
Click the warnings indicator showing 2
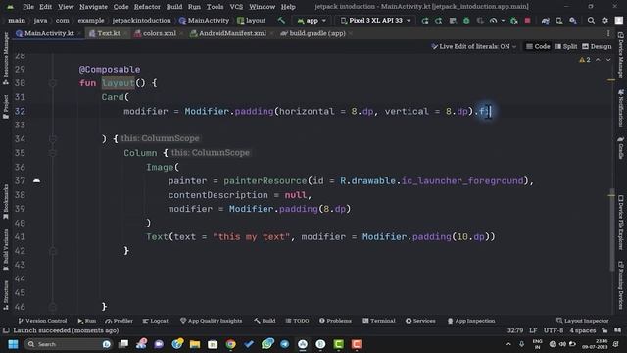(585, 60)
